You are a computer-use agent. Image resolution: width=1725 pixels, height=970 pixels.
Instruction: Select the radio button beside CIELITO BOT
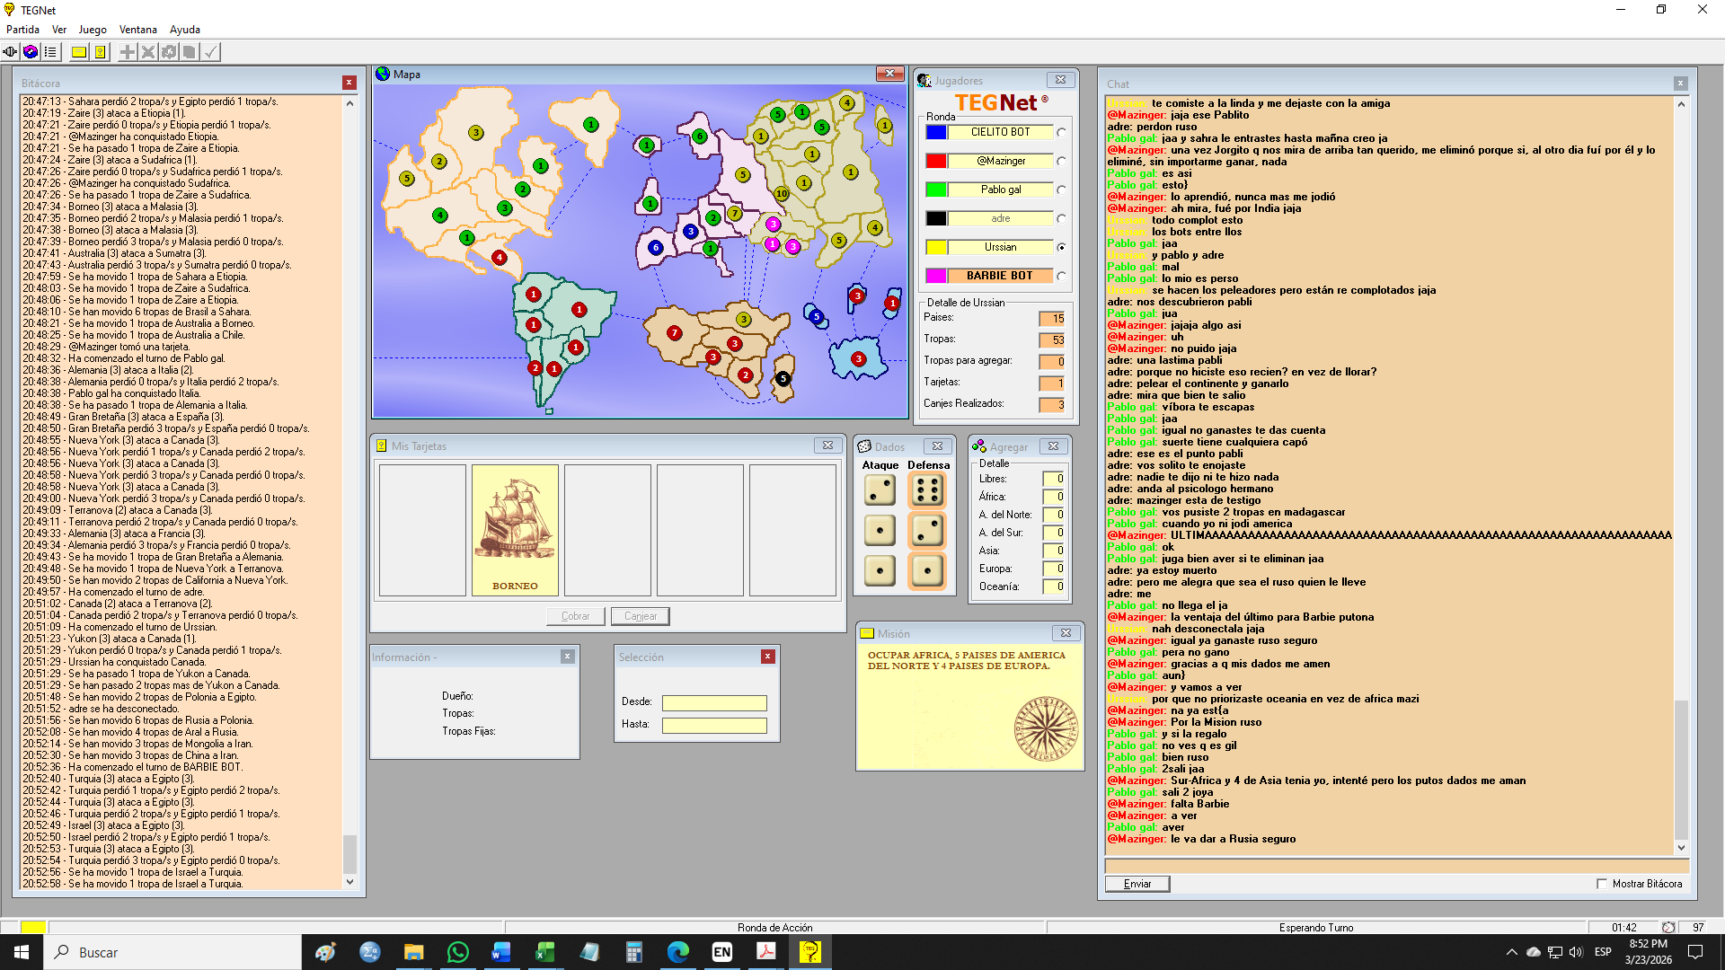[1062, 132]
